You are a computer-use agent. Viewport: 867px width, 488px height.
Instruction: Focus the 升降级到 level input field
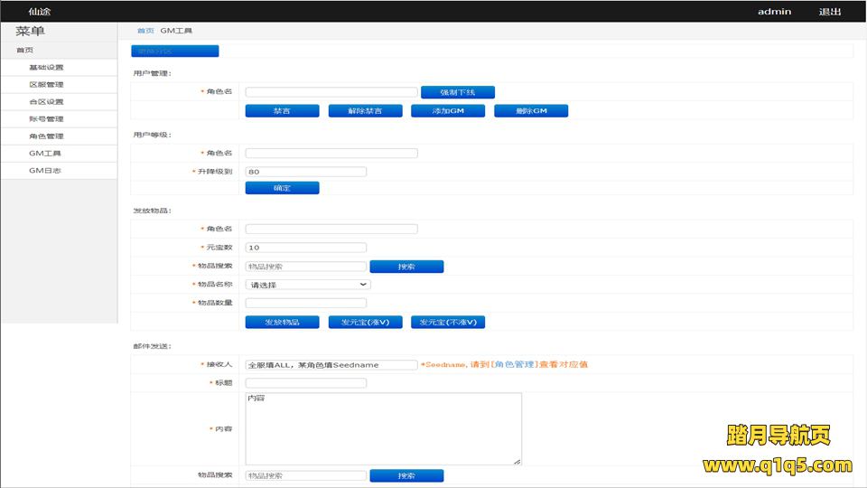click(305, 172)
